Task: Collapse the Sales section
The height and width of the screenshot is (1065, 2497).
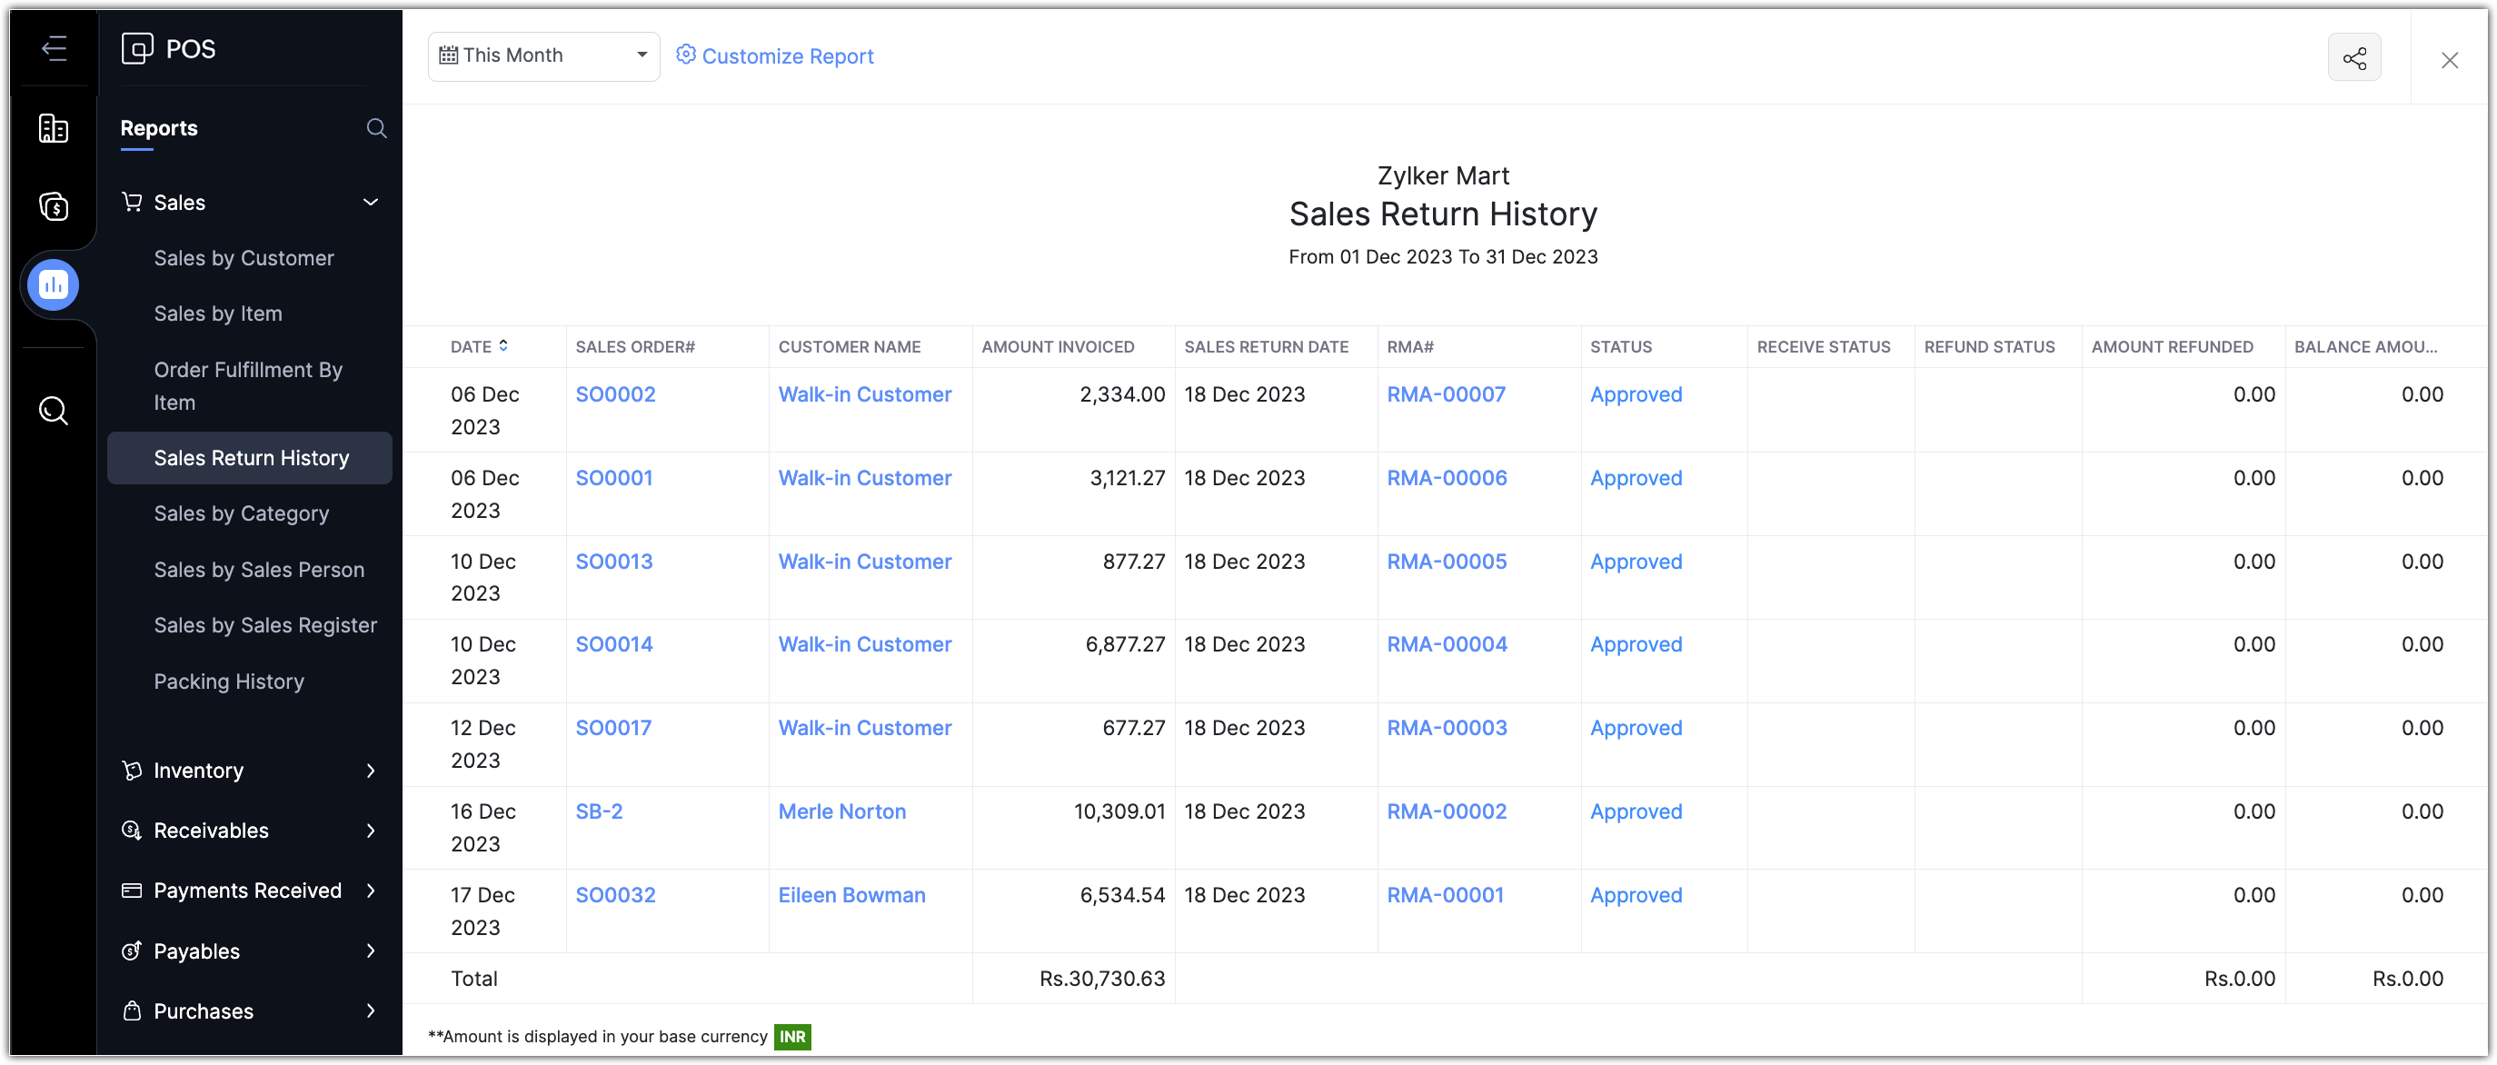Action: click(369, 203)
